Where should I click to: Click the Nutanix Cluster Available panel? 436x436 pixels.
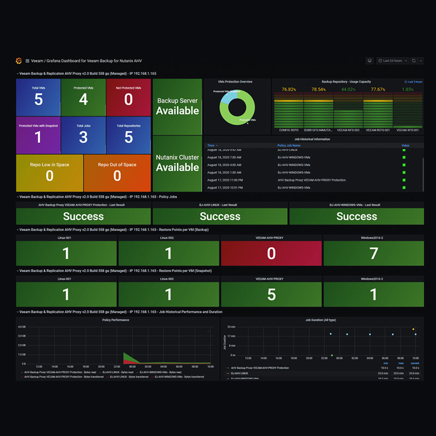tap(178, 163)
